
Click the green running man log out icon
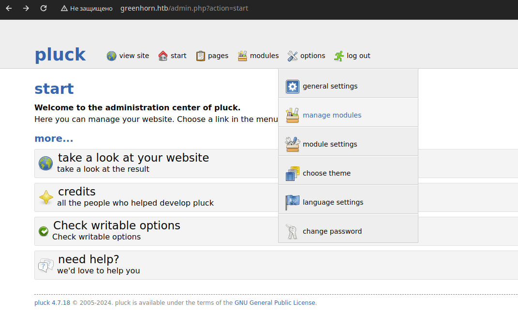[339, 56]
